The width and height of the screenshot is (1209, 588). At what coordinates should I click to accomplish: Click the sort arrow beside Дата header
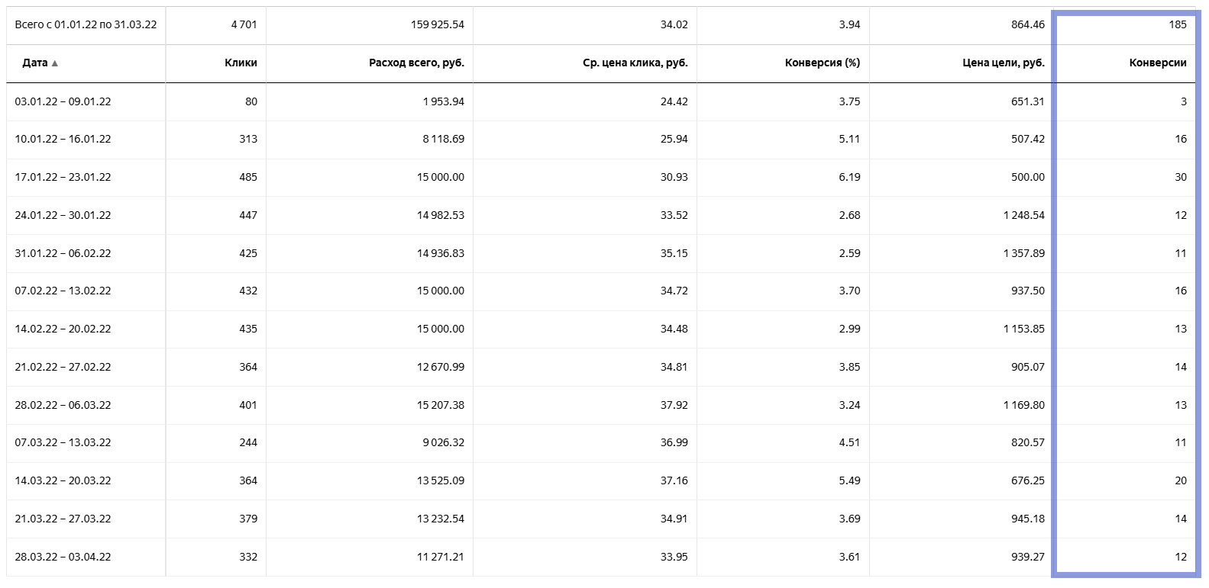[55, 63]
